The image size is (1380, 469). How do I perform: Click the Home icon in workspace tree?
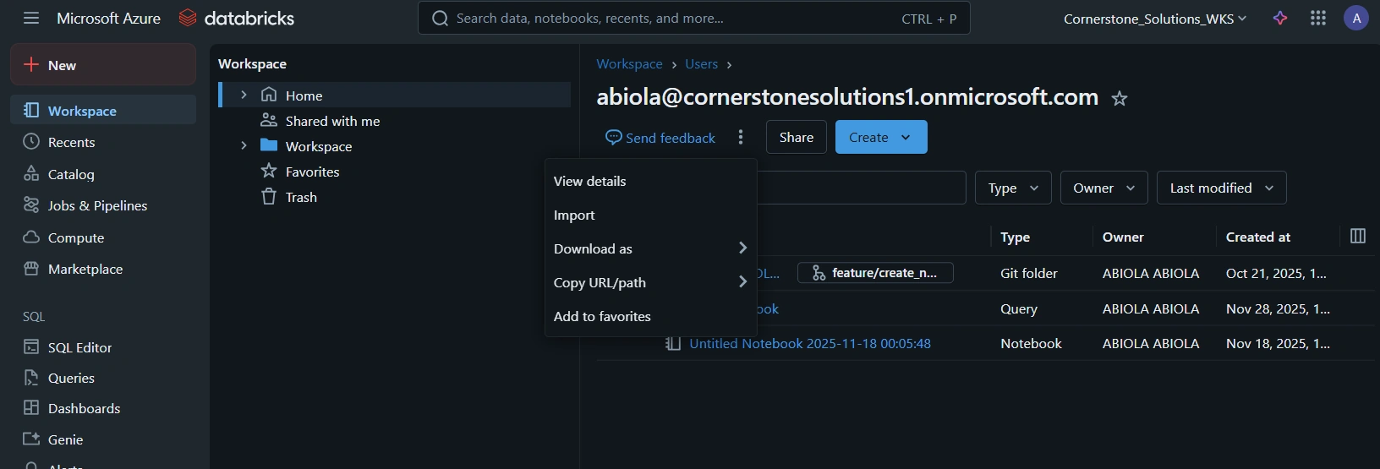[x=269, y=95]
